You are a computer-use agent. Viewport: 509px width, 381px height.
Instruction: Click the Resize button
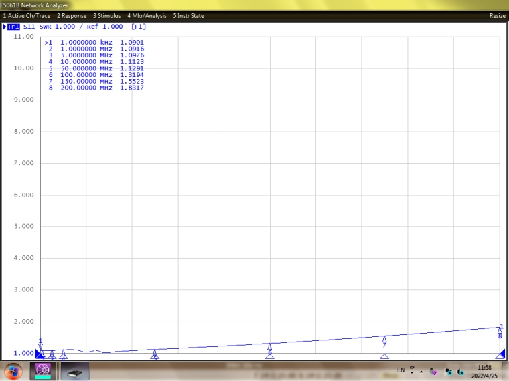click(x=497, y=15)
